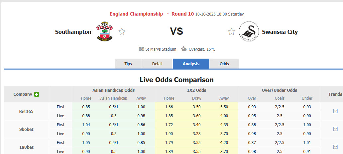Switch to the Detail tab
This screenshot has width=343, height=154.
pos(157,64)
